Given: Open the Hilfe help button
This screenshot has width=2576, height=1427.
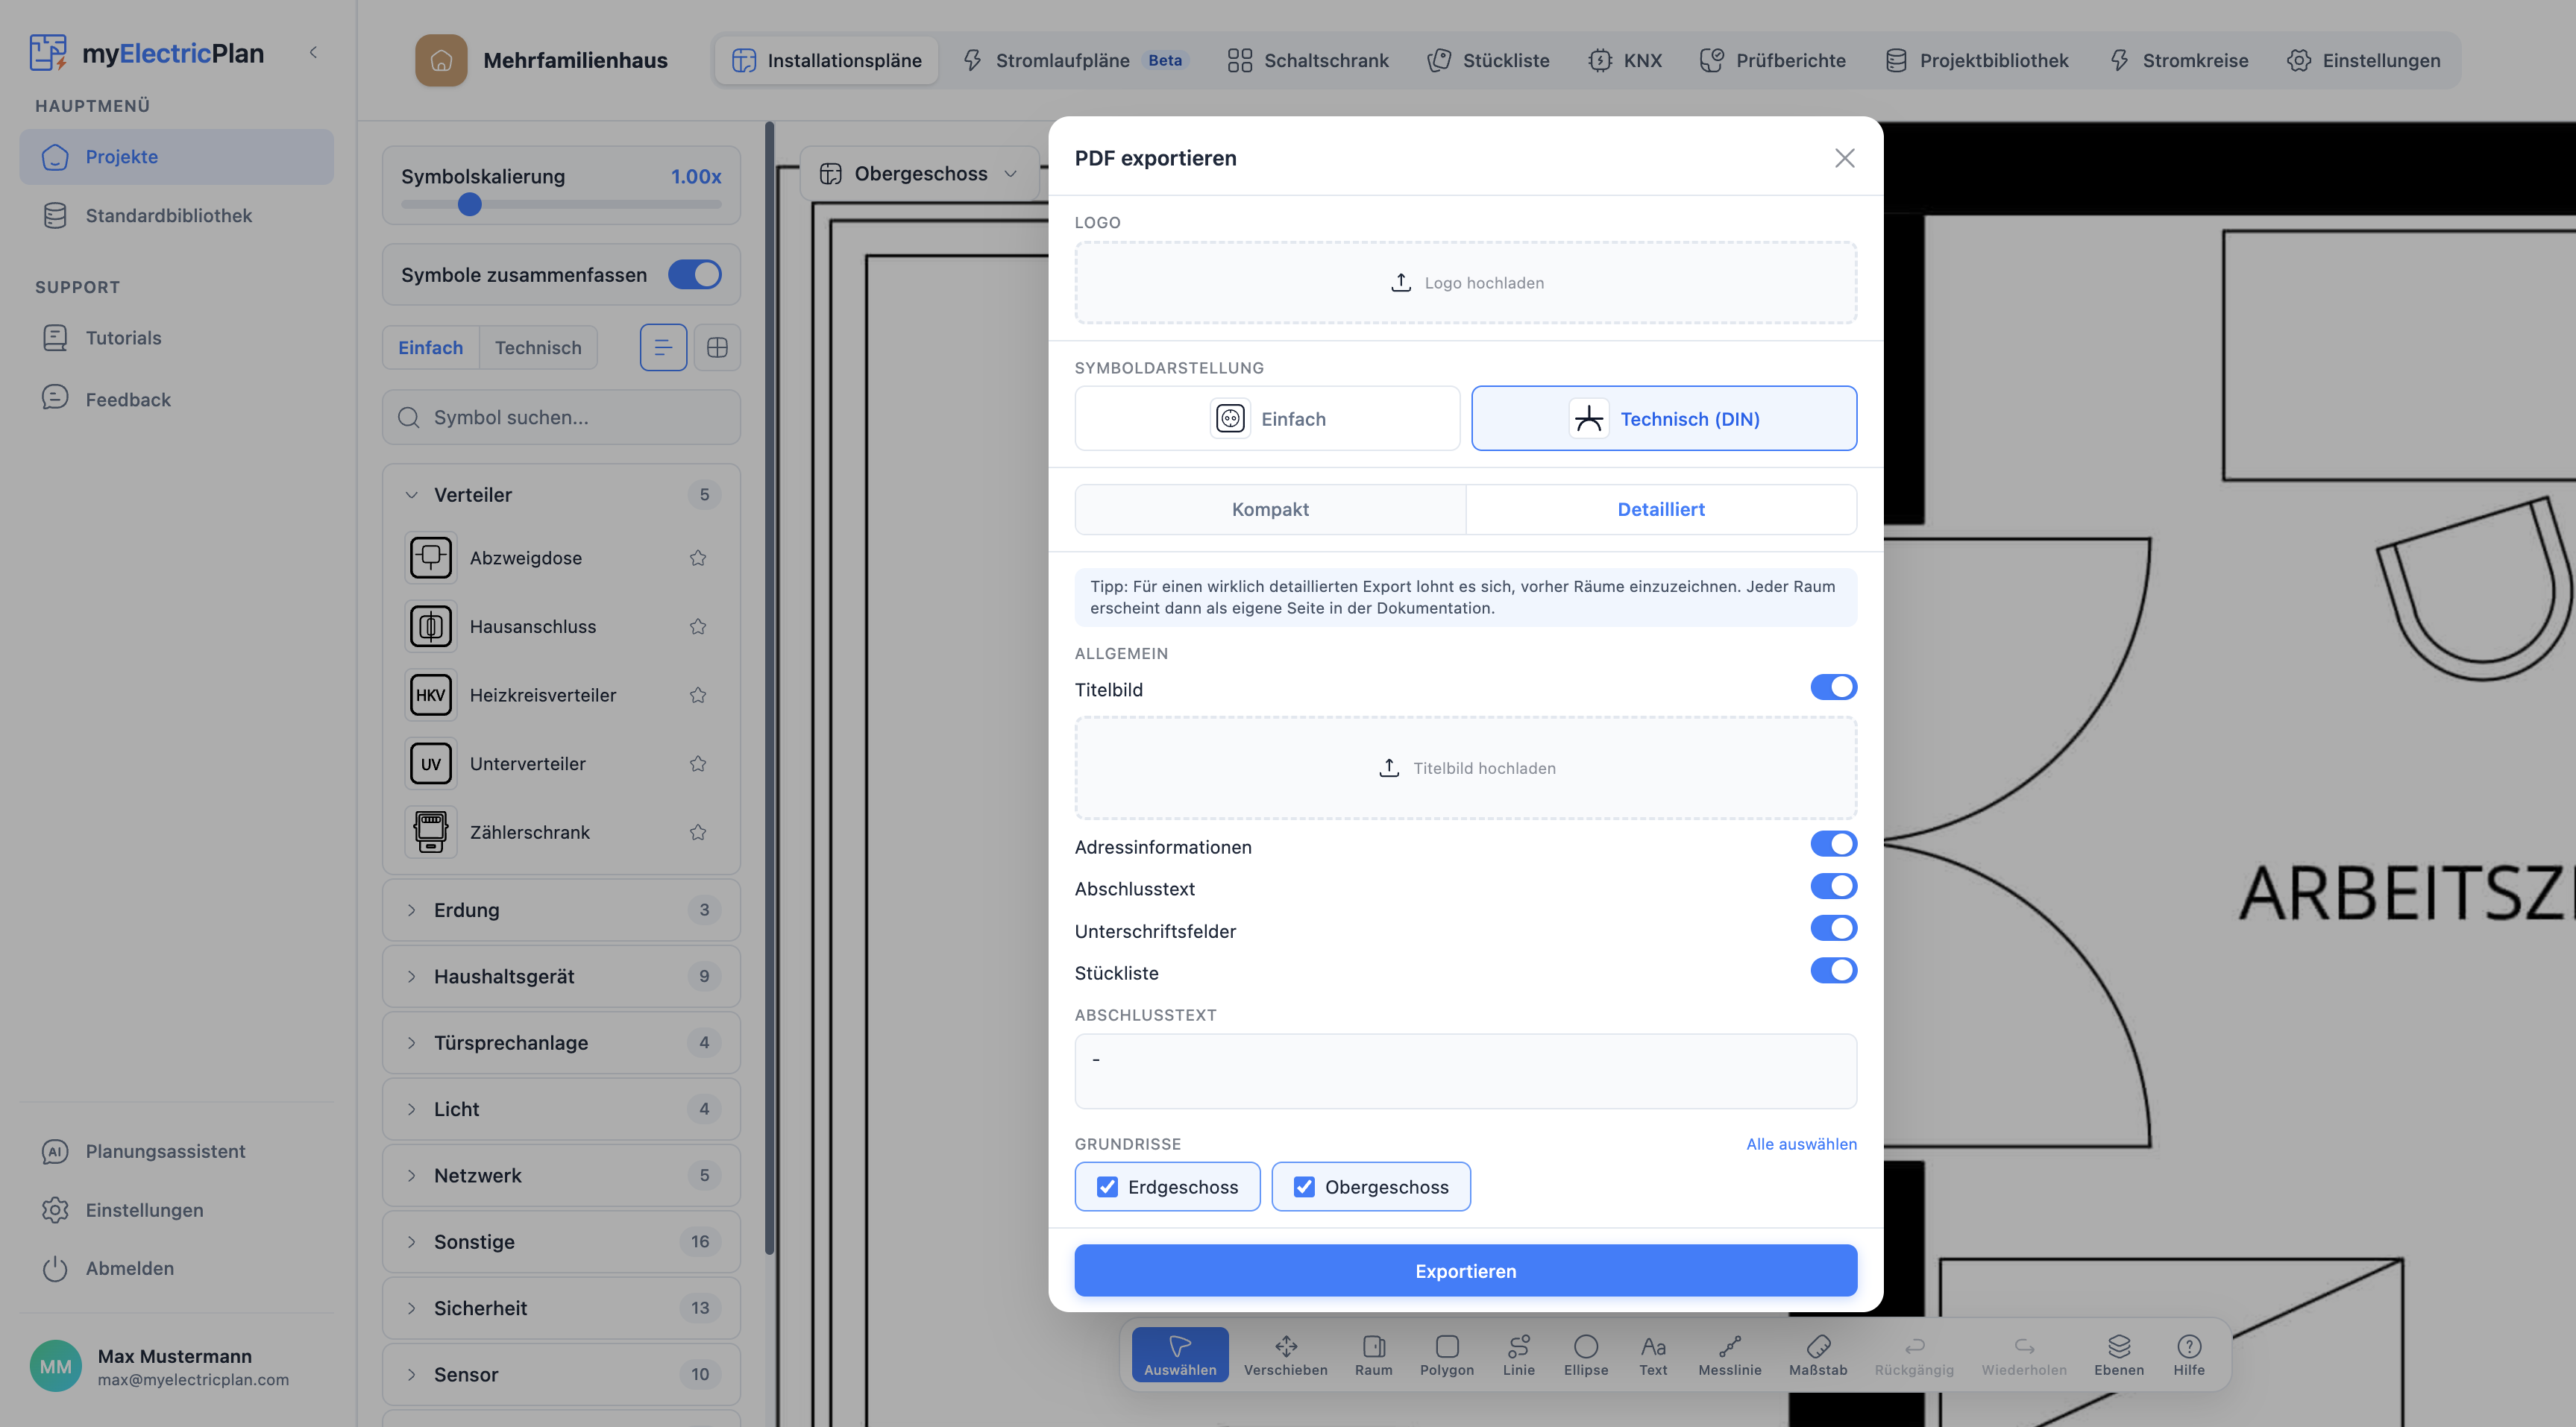Looking at the screenshot, I should pyautogui.click(x=2189, y=1354).
